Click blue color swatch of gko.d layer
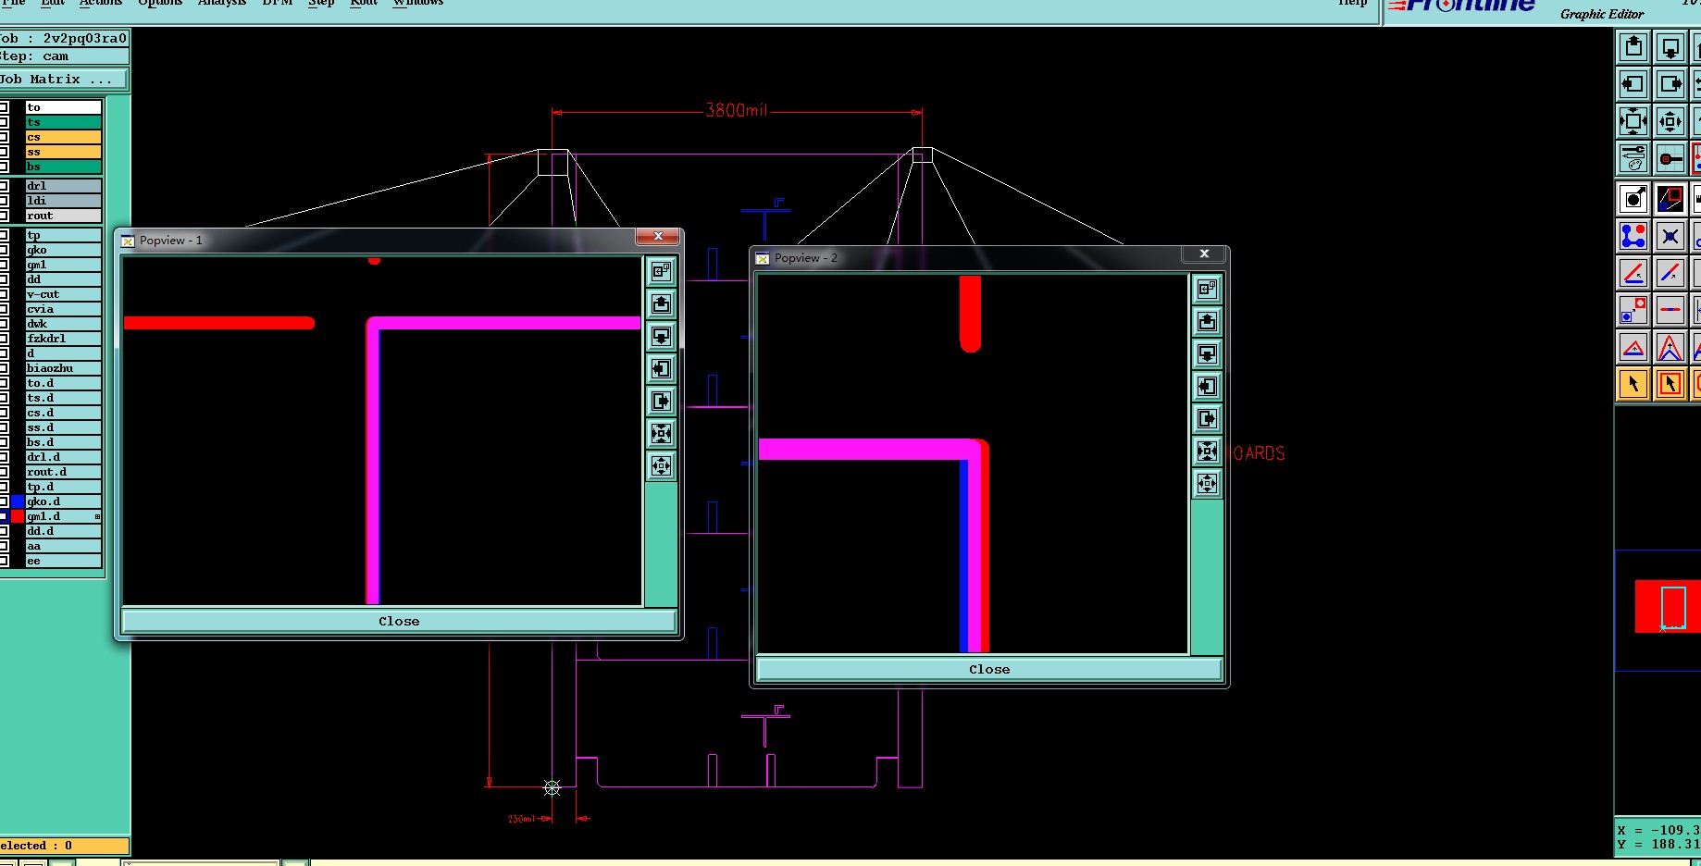 pos(18,501)
